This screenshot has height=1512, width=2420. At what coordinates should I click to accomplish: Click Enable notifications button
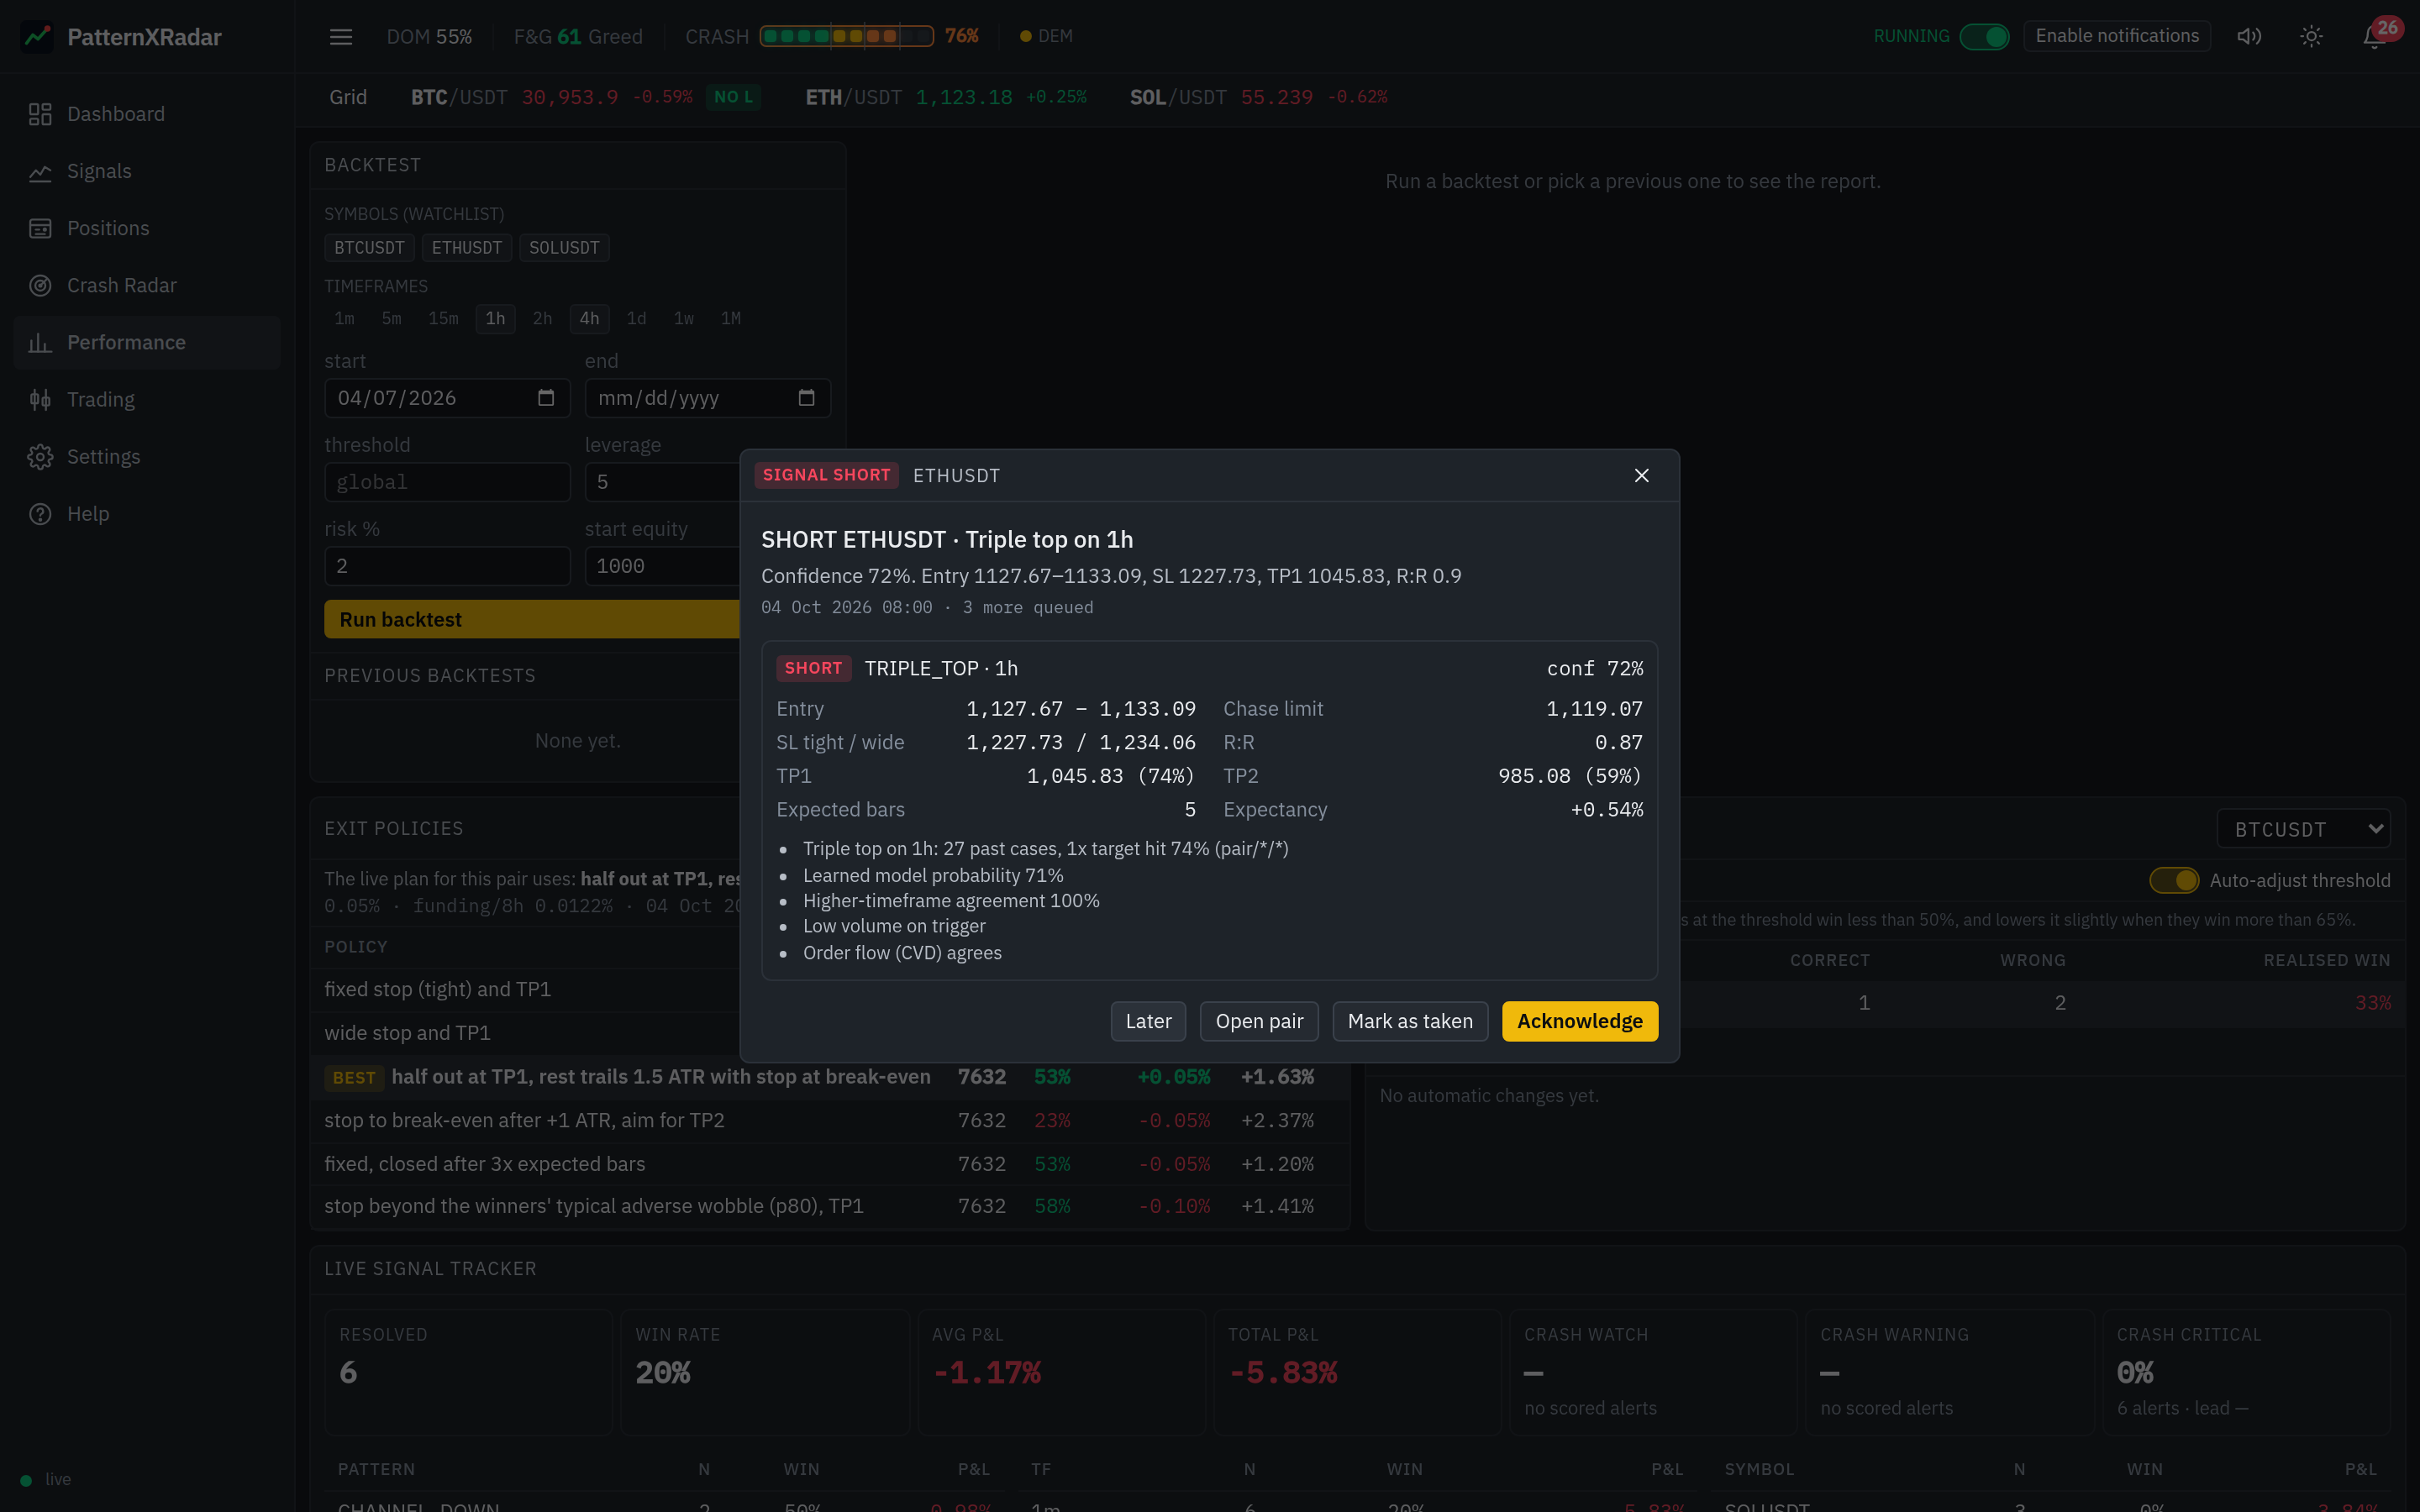tap(2117, 36)
